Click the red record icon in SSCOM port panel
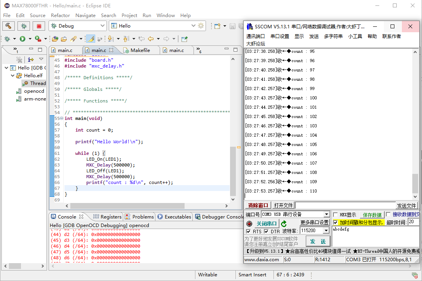The width and height of the screenshot is (422, 281). [x=249, y=224]
